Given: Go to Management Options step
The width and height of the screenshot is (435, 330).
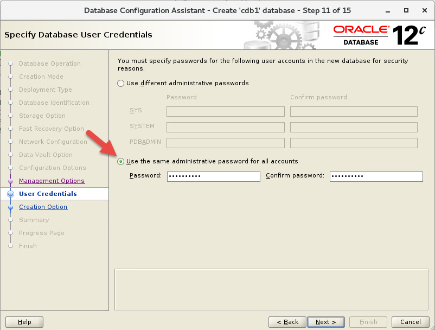Looking at the screenshot, I should [52, 181].
